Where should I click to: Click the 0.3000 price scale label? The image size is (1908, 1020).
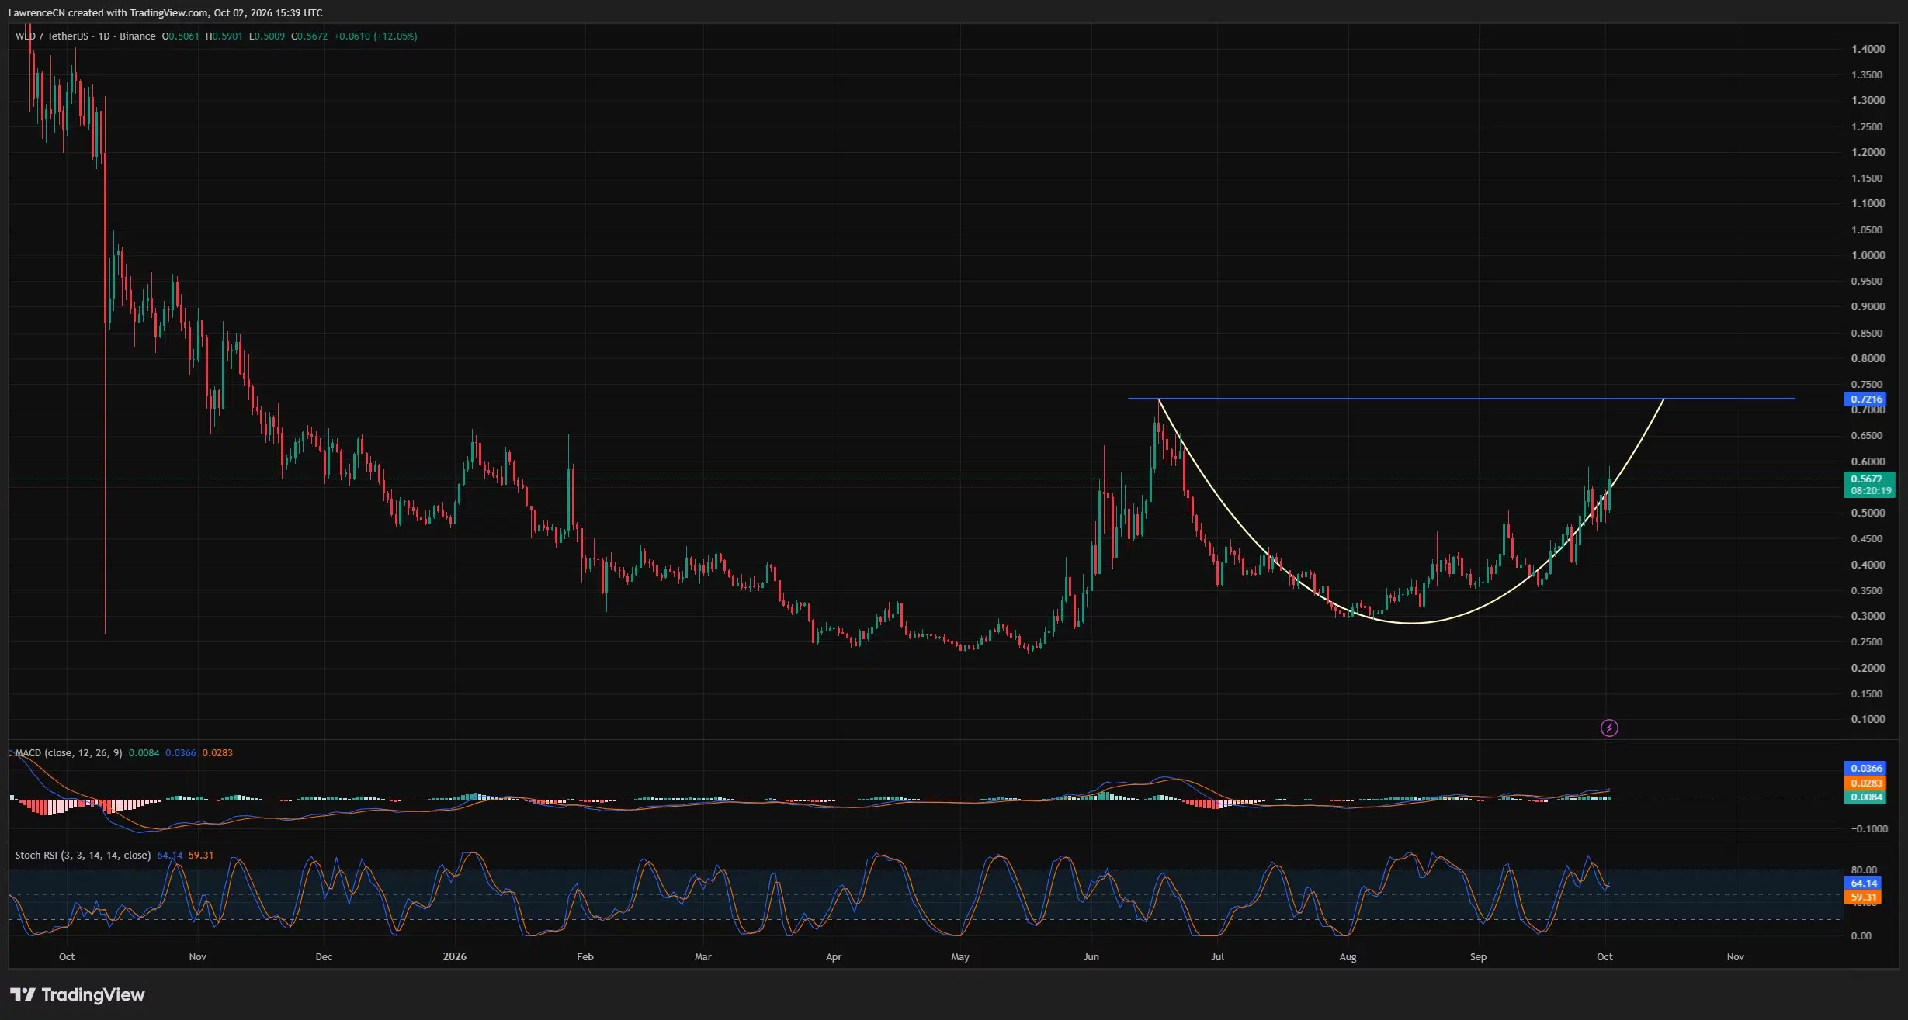tap(1868, 616)
